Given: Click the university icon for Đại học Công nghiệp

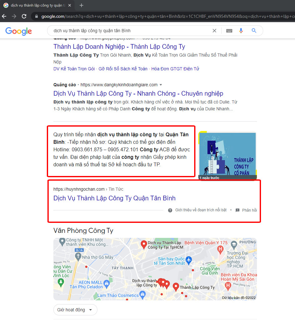Looking at the screenshot, I should pos(234,244).
